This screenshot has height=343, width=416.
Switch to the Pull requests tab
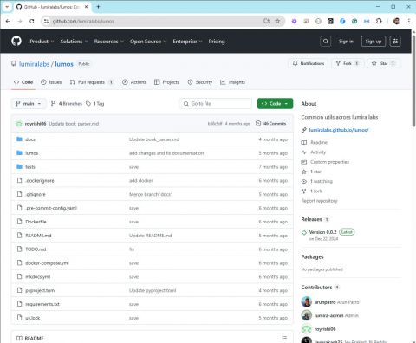coord(91,82)
